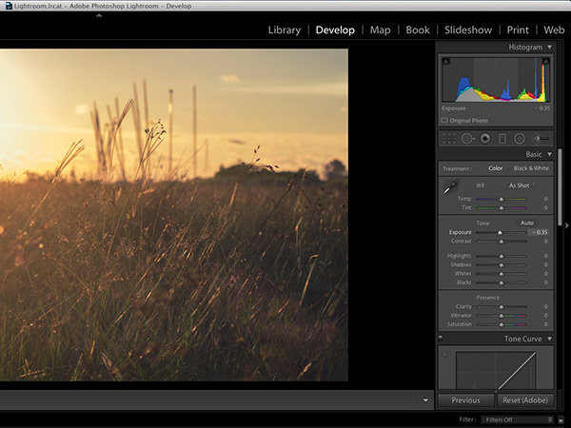Select the Radial Filter tool

point(520,138)
